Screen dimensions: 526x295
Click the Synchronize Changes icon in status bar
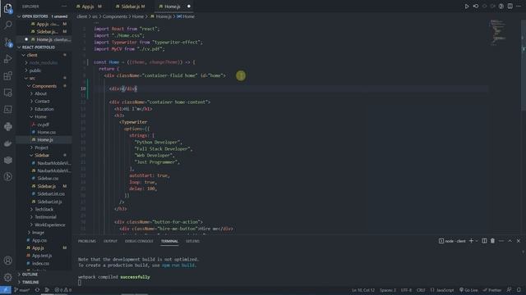tap(37, 290)
